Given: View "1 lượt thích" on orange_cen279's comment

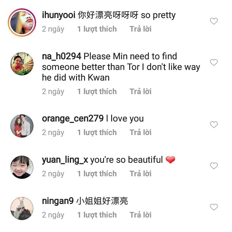Looking at the screenshot, I should click(97, 132).
